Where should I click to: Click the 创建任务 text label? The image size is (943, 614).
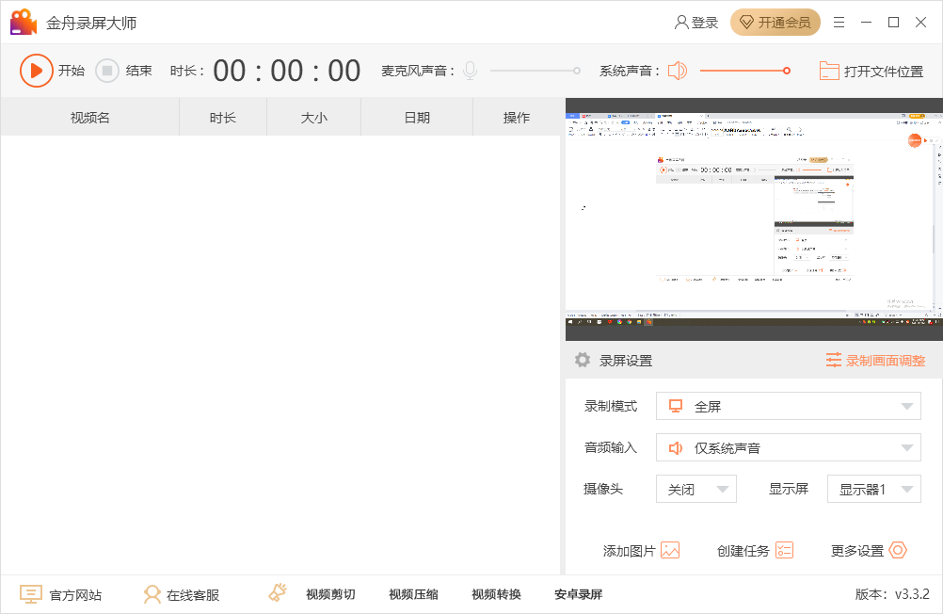743,551
